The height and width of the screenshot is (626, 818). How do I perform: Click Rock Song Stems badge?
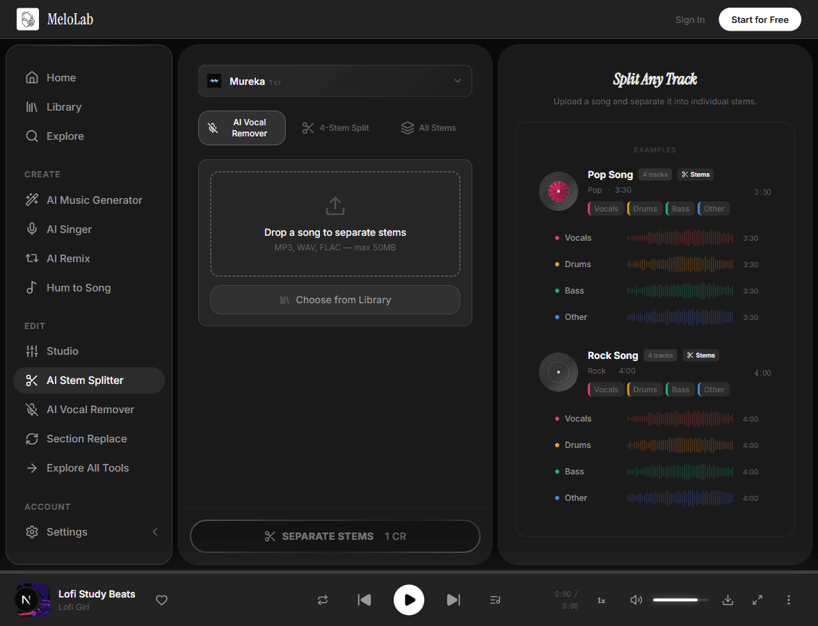(700, 355)
